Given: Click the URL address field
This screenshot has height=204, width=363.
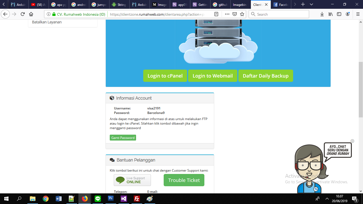Looking at the screenshot, I should click(157, 14).
